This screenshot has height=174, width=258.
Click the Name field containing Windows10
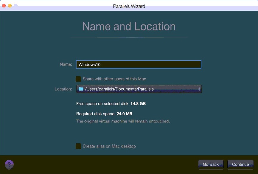pos(139,64)
